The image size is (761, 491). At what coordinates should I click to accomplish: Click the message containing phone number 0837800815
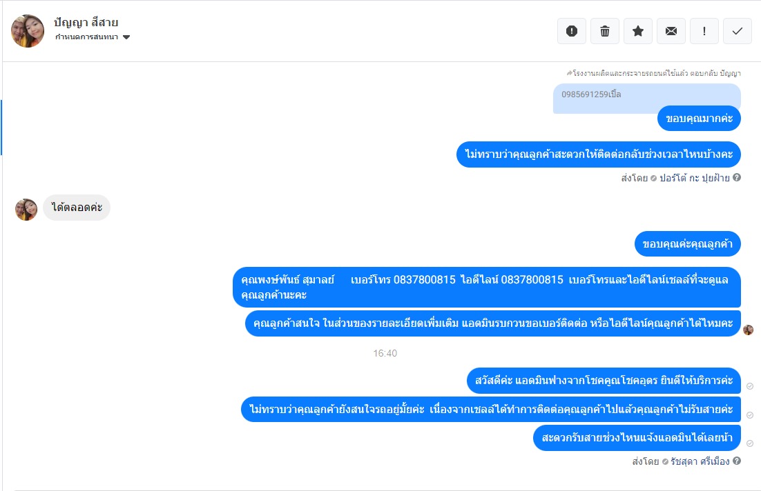coord(486,287)
